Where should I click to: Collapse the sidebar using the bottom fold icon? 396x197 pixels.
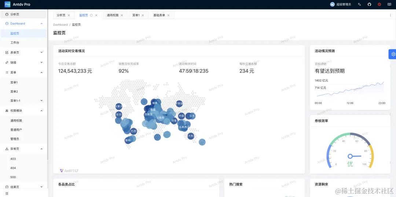tap(7, 193)
